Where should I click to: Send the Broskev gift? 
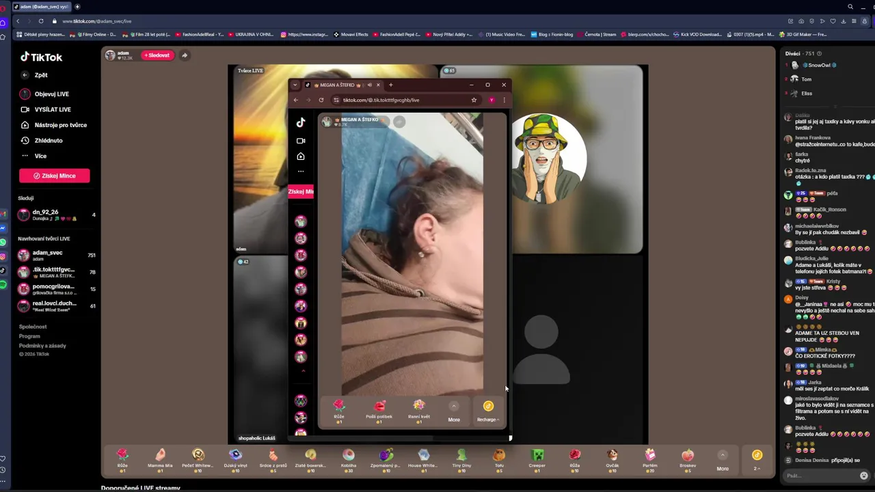pyautogui.click(x=688, y=460)
